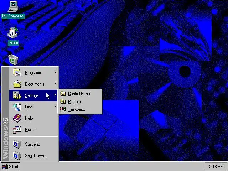
Task: Expand the Find submenu arrow
Action: (55, 107)
